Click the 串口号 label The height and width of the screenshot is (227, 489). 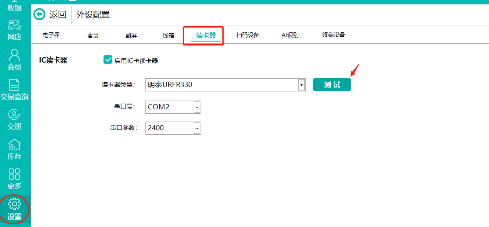[125, 107]
